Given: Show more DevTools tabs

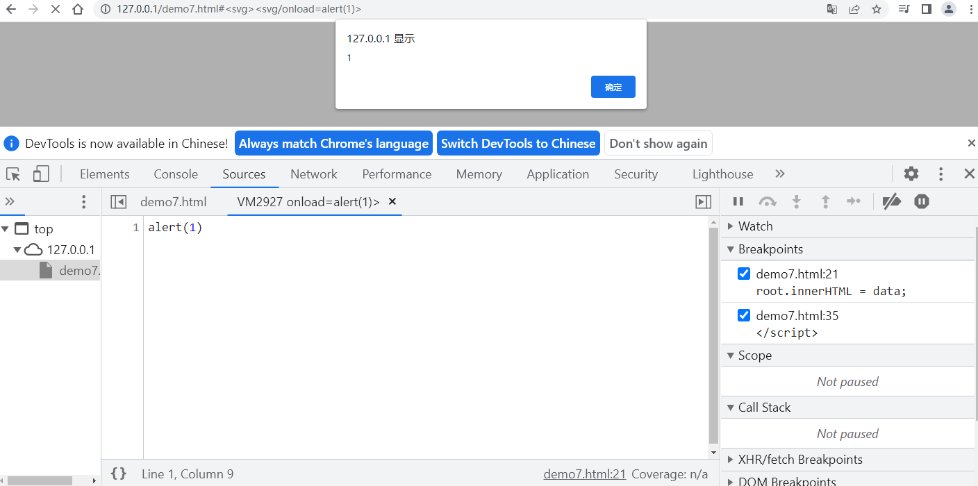Looking at the screenshot, I should click(780, 174).
